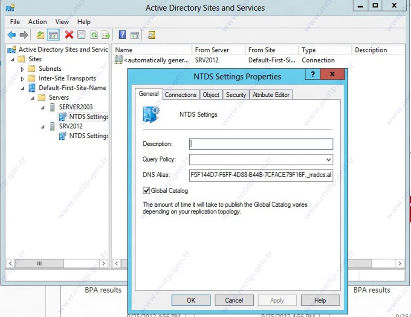Go back with the blue Back arrow
The width and height of the screenshot is (411, 317).
pyautogui.click(x=12, y=35)
